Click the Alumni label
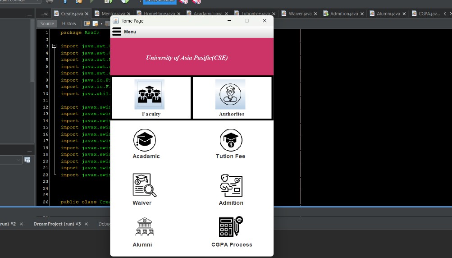 coord(142,244)
